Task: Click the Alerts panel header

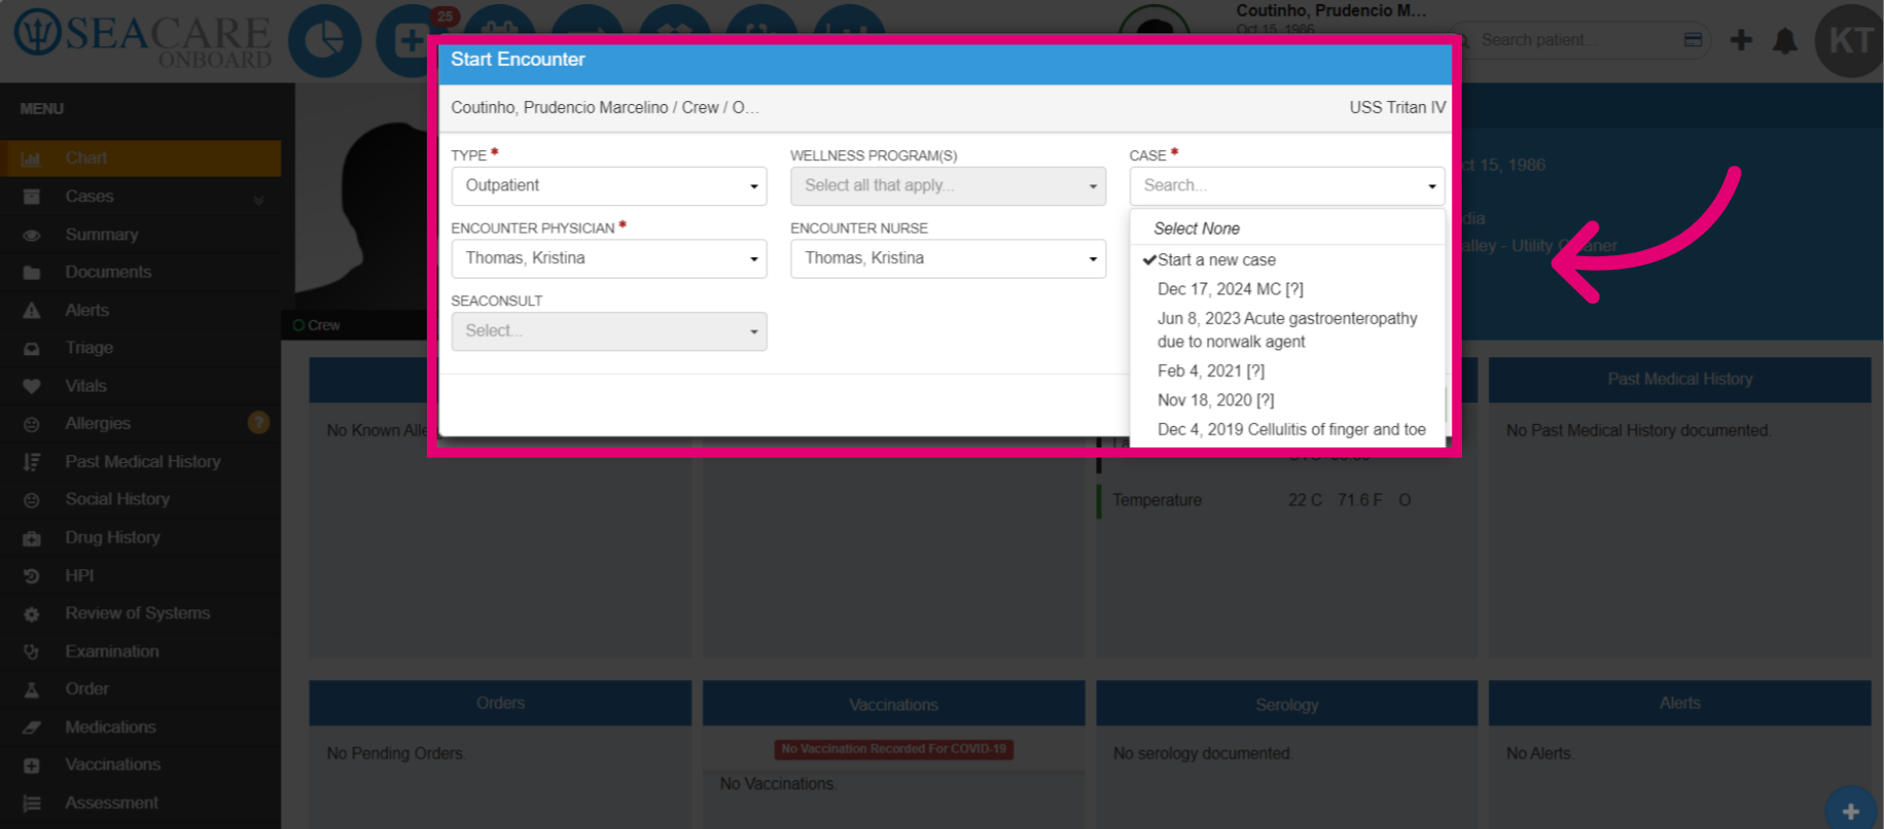Action: click(x=1680, y=703)
